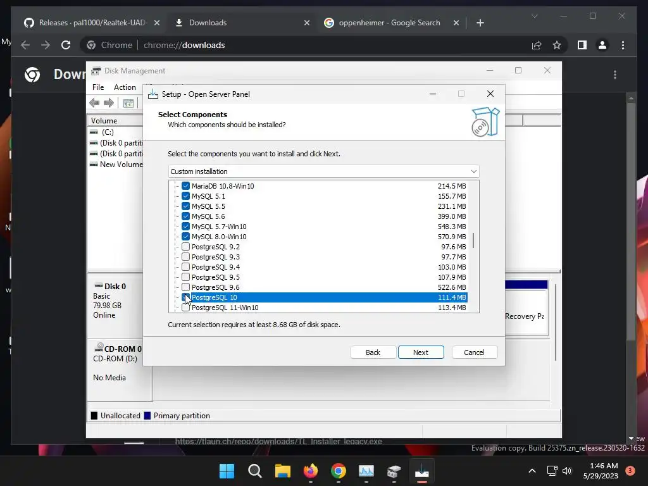Open a new Chrome tab
This screenshot has width=648, height=486.
(480, 23)
